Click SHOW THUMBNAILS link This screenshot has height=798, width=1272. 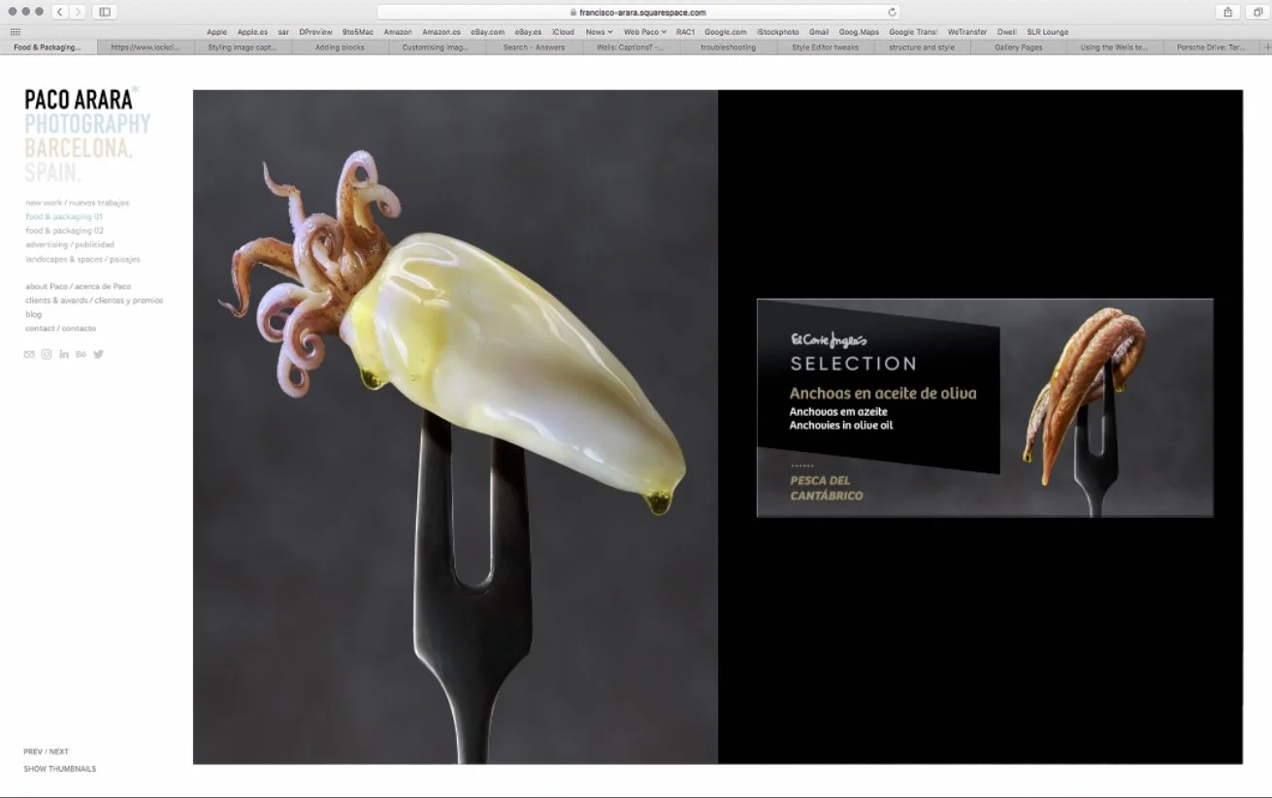pyautogui.click(x=59, y=769)
